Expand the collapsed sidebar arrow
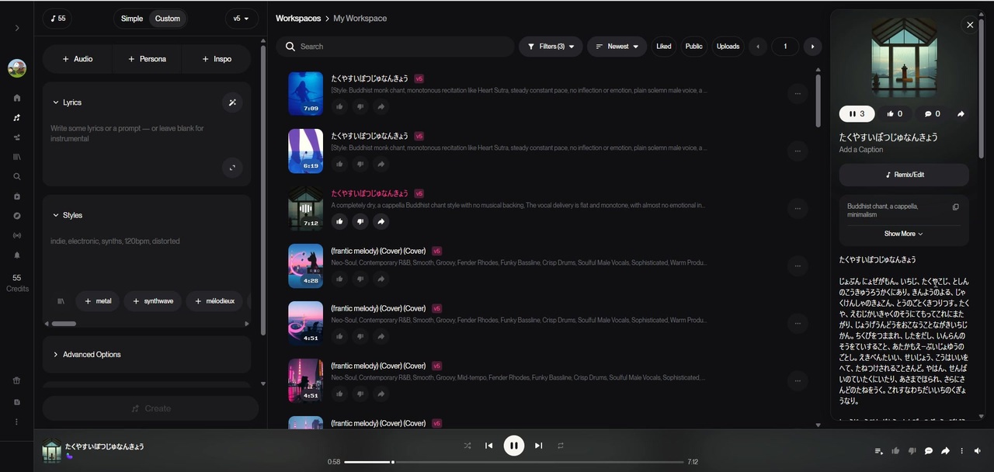Screen dimensions: 994x472 [x=17, y=28]
